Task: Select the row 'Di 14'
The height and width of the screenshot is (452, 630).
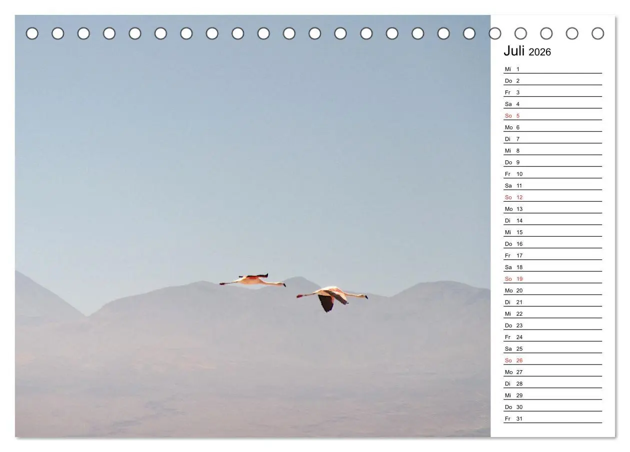Action: 552,220
